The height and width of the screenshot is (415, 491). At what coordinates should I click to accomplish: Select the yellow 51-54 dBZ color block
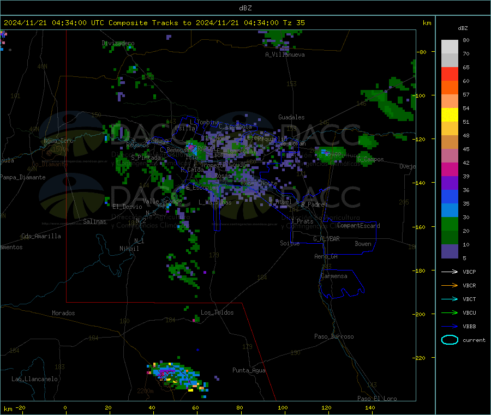pos(450,115)
